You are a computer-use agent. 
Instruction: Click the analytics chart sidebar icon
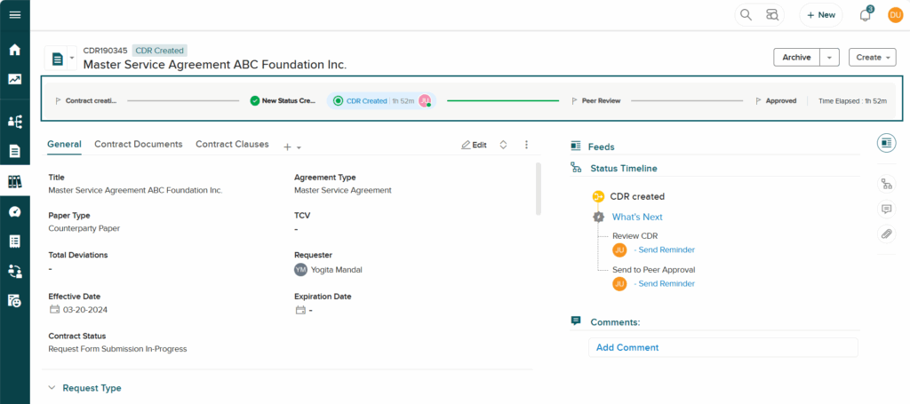[x=14, y=80]
